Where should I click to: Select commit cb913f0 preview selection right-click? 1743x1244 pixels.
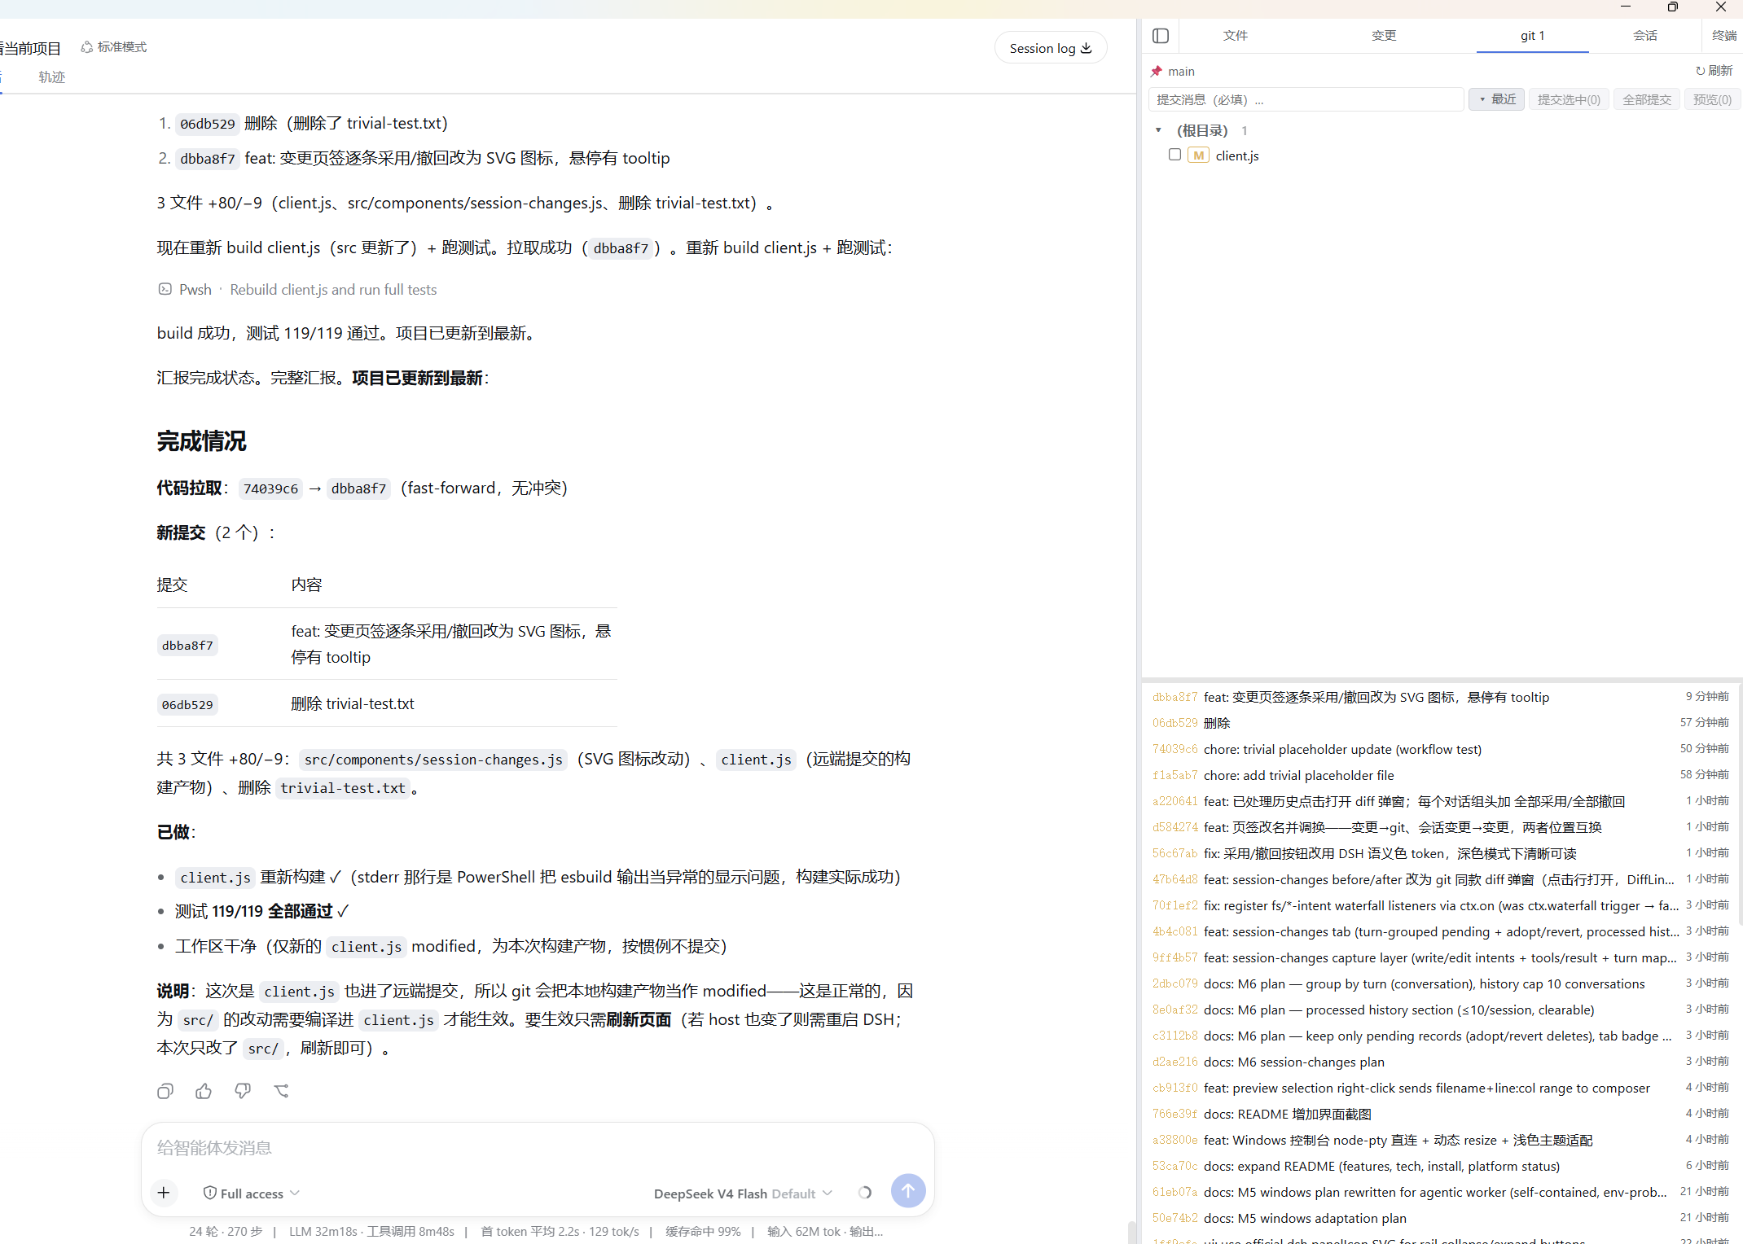(1440, 1088)
